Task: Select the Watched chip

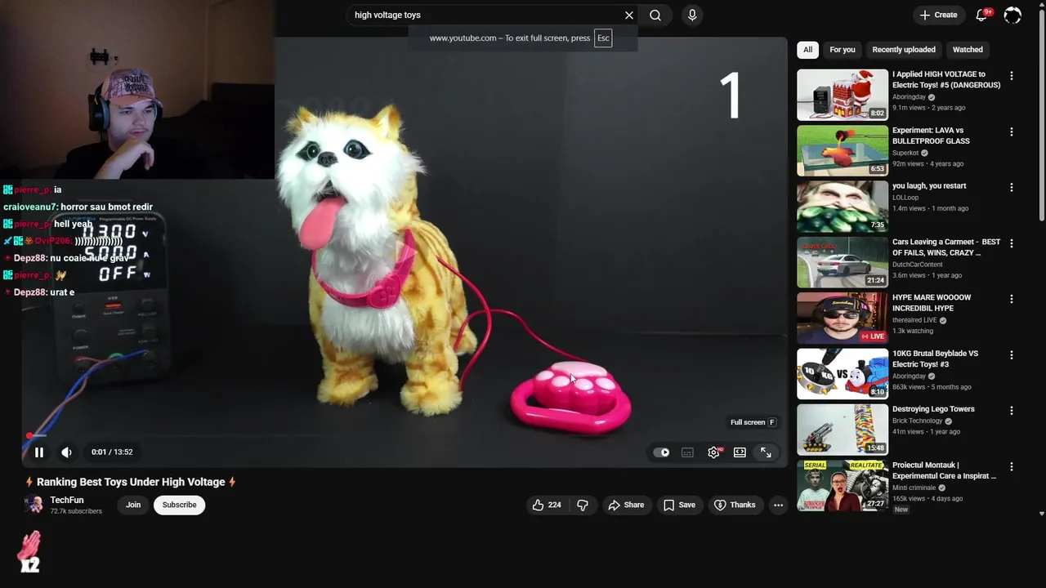Action: tap(968, 50)
